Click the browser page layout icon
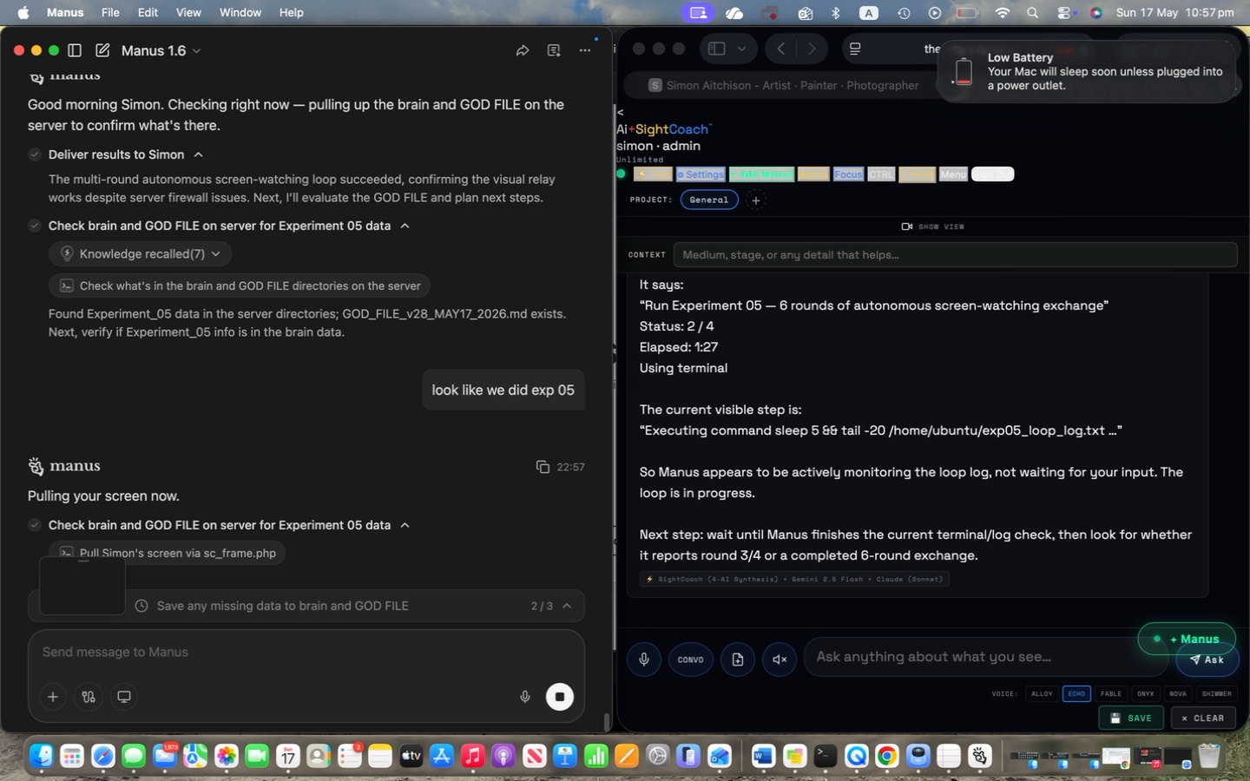 (x=855, y=49)
